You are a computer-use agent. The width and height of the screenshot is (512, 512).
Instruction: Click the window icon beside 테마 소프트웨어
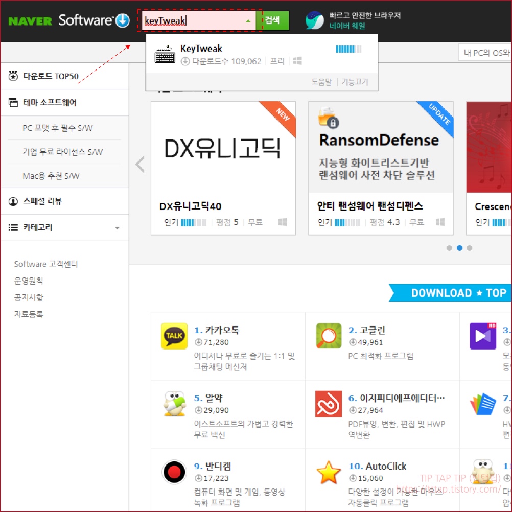coord(13,103)
